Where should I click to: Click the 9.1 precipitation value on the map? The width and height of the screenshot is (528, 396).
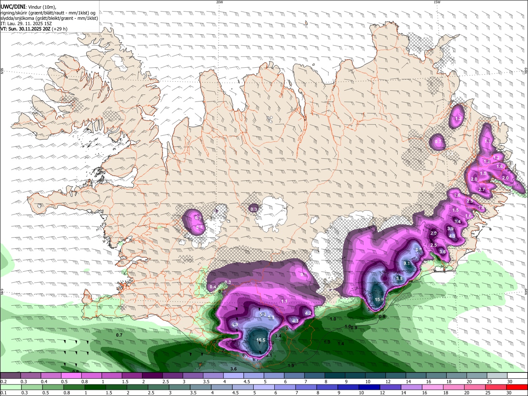pyautogui.click(x=406, y=263)
